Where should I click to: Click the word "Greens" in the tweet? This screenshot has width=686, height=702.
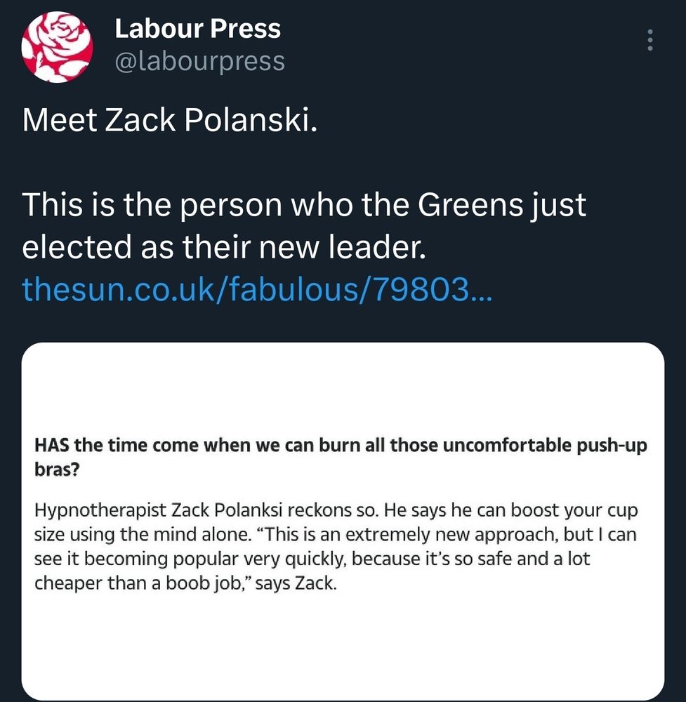click(x=471, y=205)
